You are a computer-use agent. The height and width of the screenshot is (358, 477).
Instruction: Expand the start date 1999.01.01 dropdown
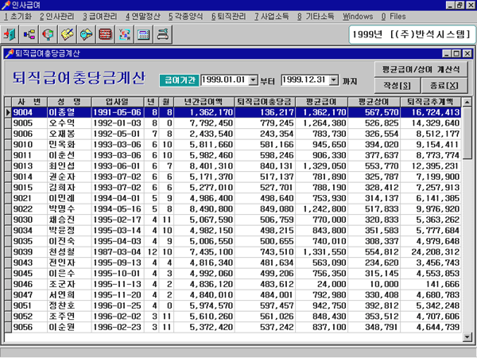pos(254,80)
